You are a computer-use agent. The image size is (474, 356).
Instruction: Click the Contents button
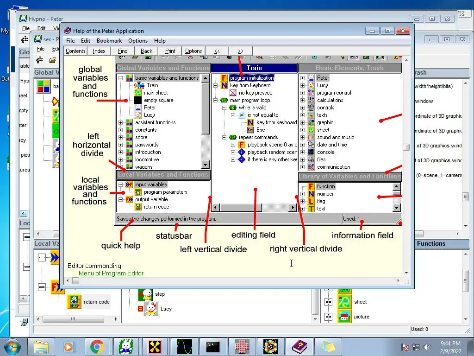pos(75,51)
